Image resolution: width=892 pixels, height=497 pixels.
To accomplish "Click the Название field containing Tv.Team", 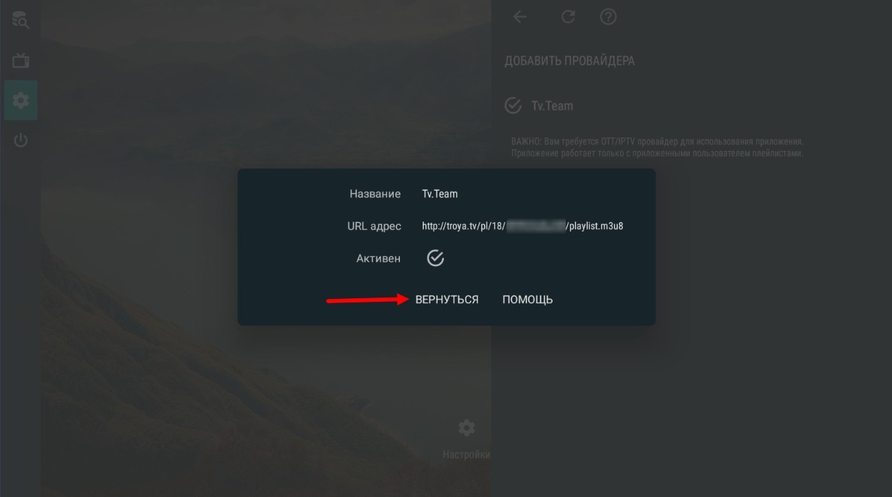I will pos(440,194).
